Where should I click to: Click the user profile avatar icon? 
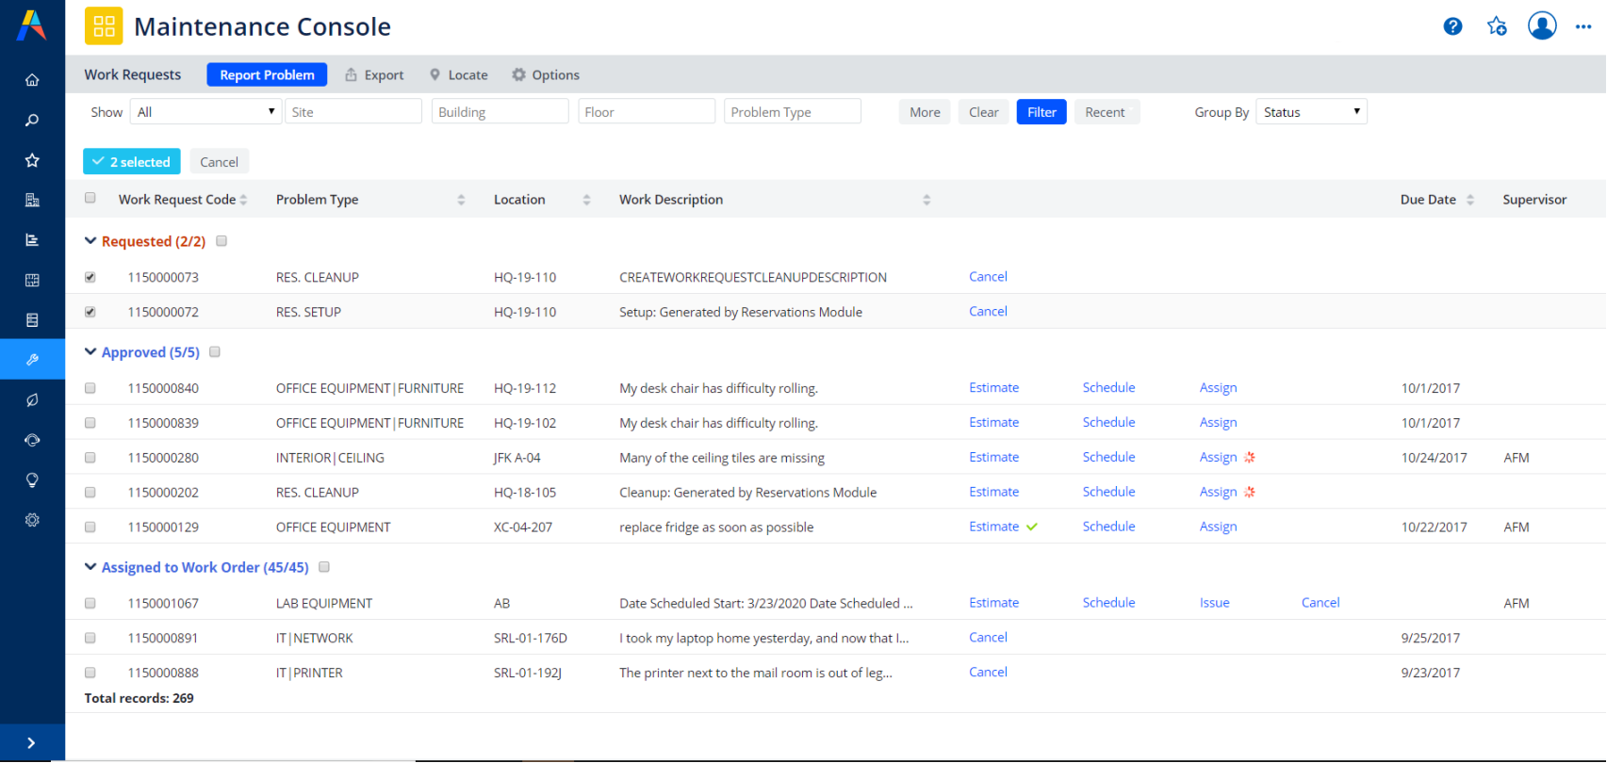(1542, 26)
